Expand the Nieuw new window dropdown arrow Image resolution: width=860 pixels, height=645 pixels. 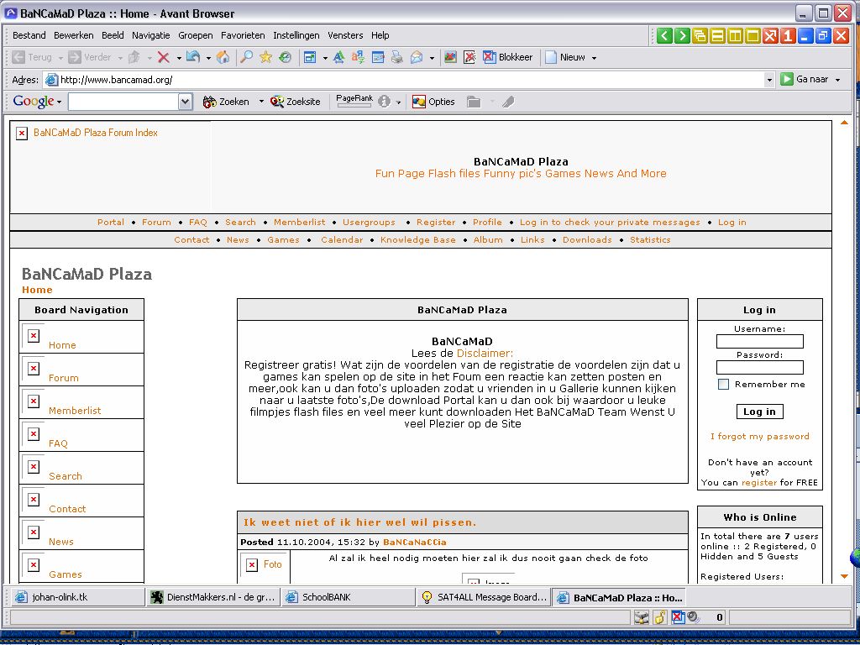pos(594,58)
